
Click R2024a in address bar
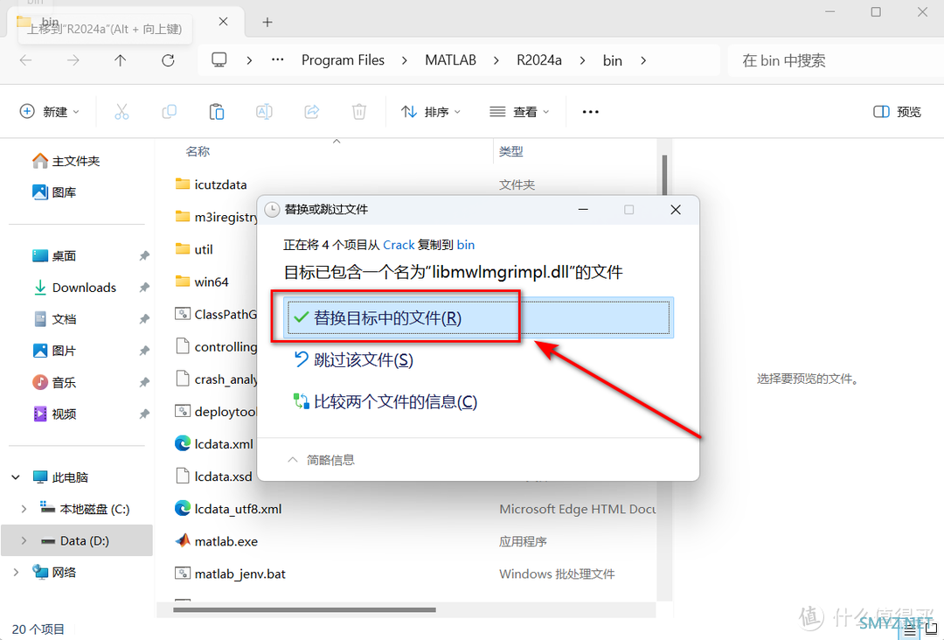click(x=538, y=60)
